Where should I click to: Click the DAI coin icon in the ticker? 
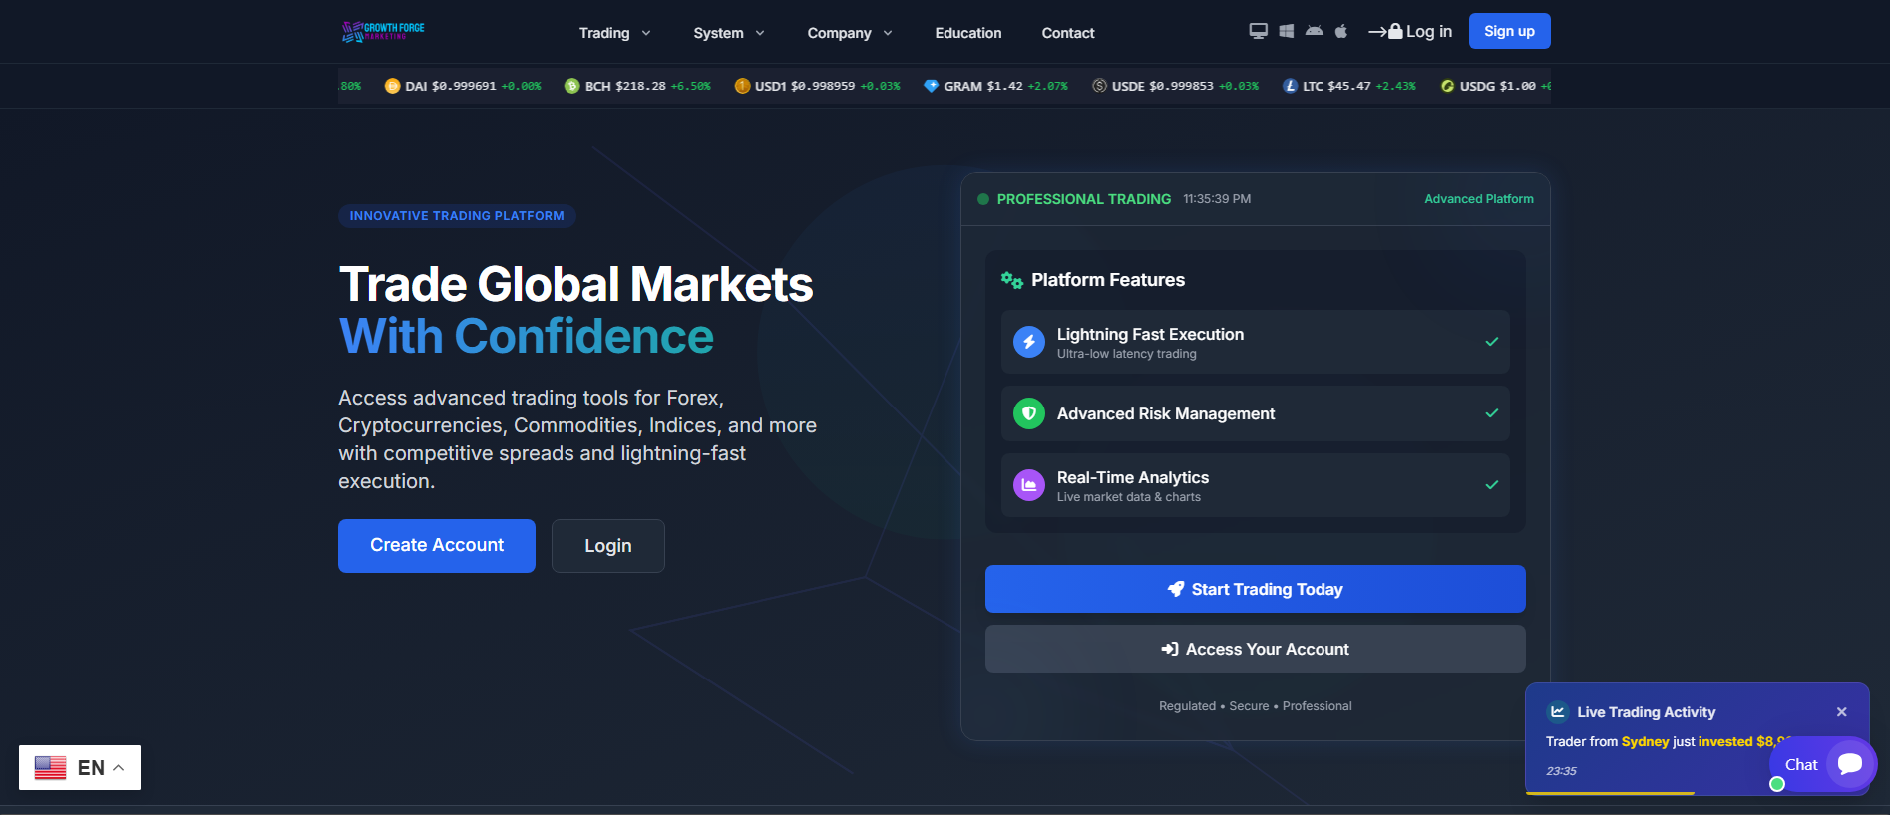pyautogui.click(x=392, y=86)
